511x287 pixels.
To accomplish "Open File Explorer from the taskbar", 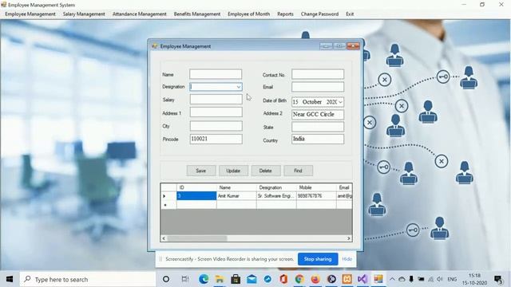I will click(220, 279).
